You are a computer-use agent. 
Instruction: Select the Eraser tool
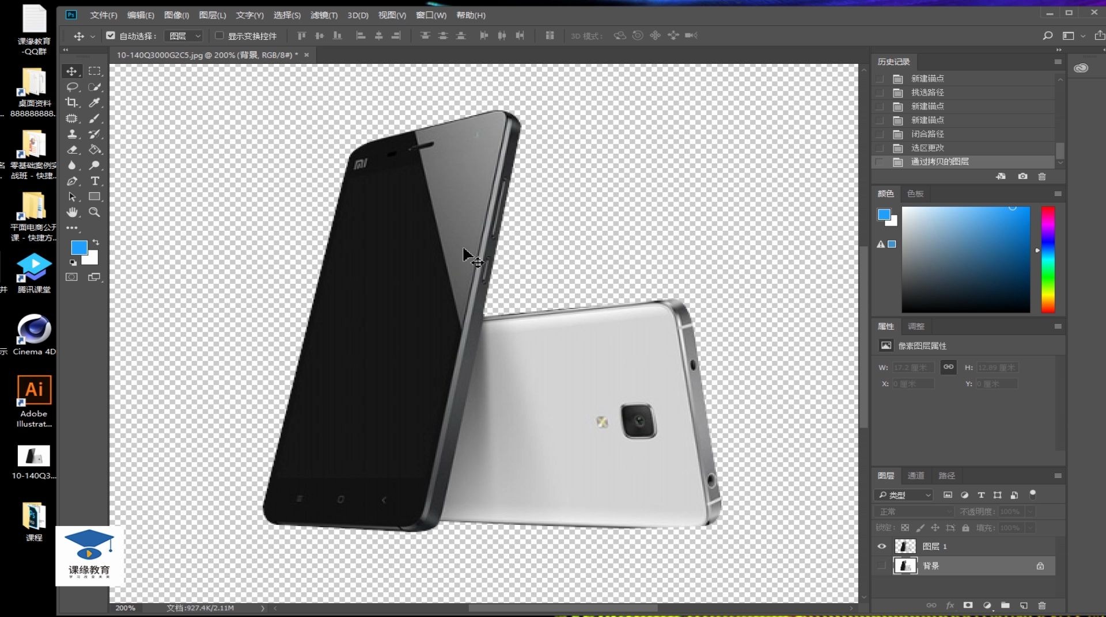[x=71, y=150]
